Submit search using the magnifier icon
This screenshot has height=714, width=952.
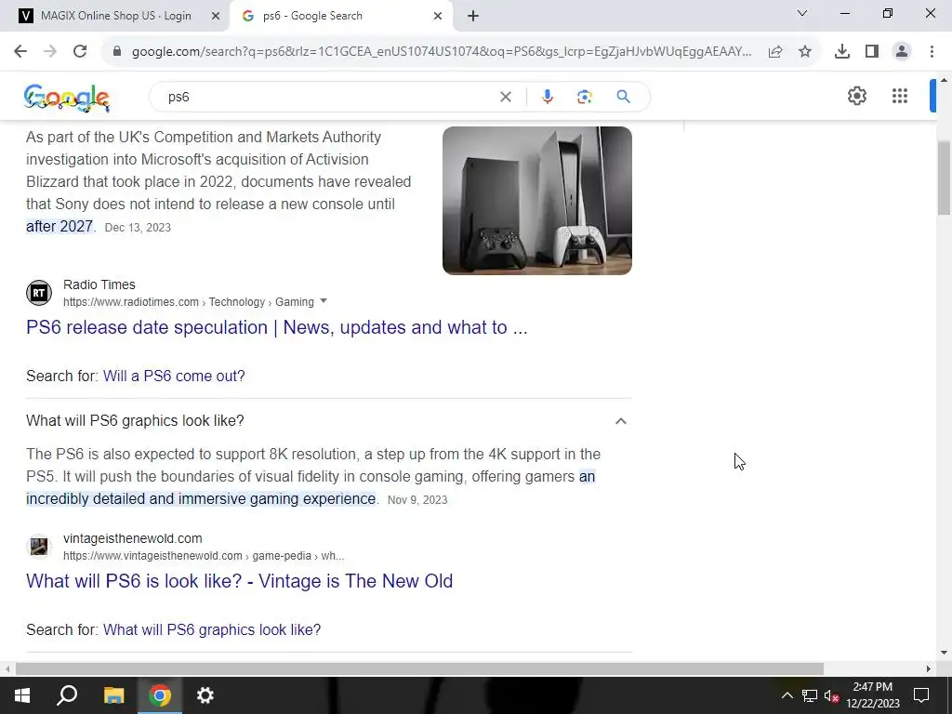tap(623, 97)
